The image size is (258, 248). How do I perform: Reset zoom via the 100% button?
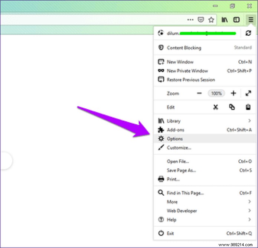tap(216, 94)
